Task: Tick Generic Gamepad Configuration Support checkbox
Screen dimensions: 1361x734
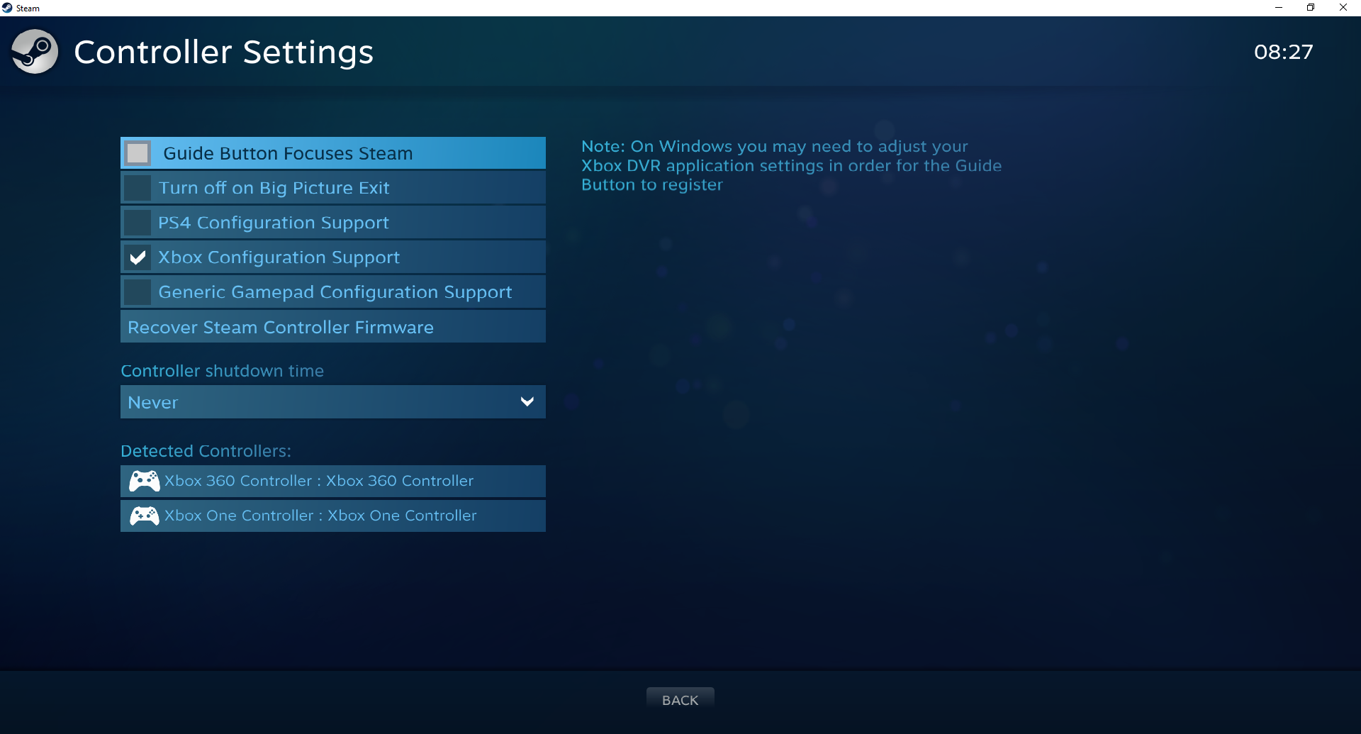Action: [138, 292]
